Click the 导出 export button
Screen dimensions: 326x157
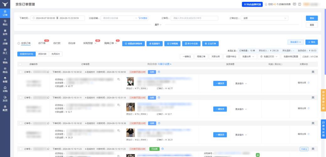pos(312,42)
